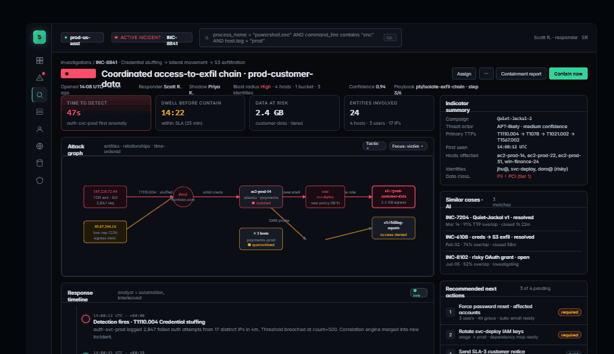
Task: Click Blast radius High value
Action: pos(265,87)
